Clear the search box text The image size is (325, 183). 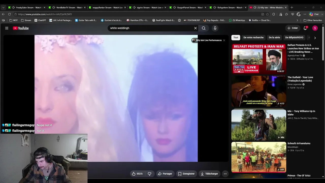tap(196, 28)
